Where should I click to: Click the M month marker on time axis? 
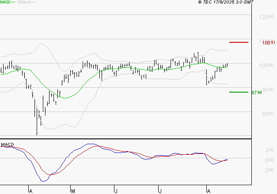pos(72,190)
